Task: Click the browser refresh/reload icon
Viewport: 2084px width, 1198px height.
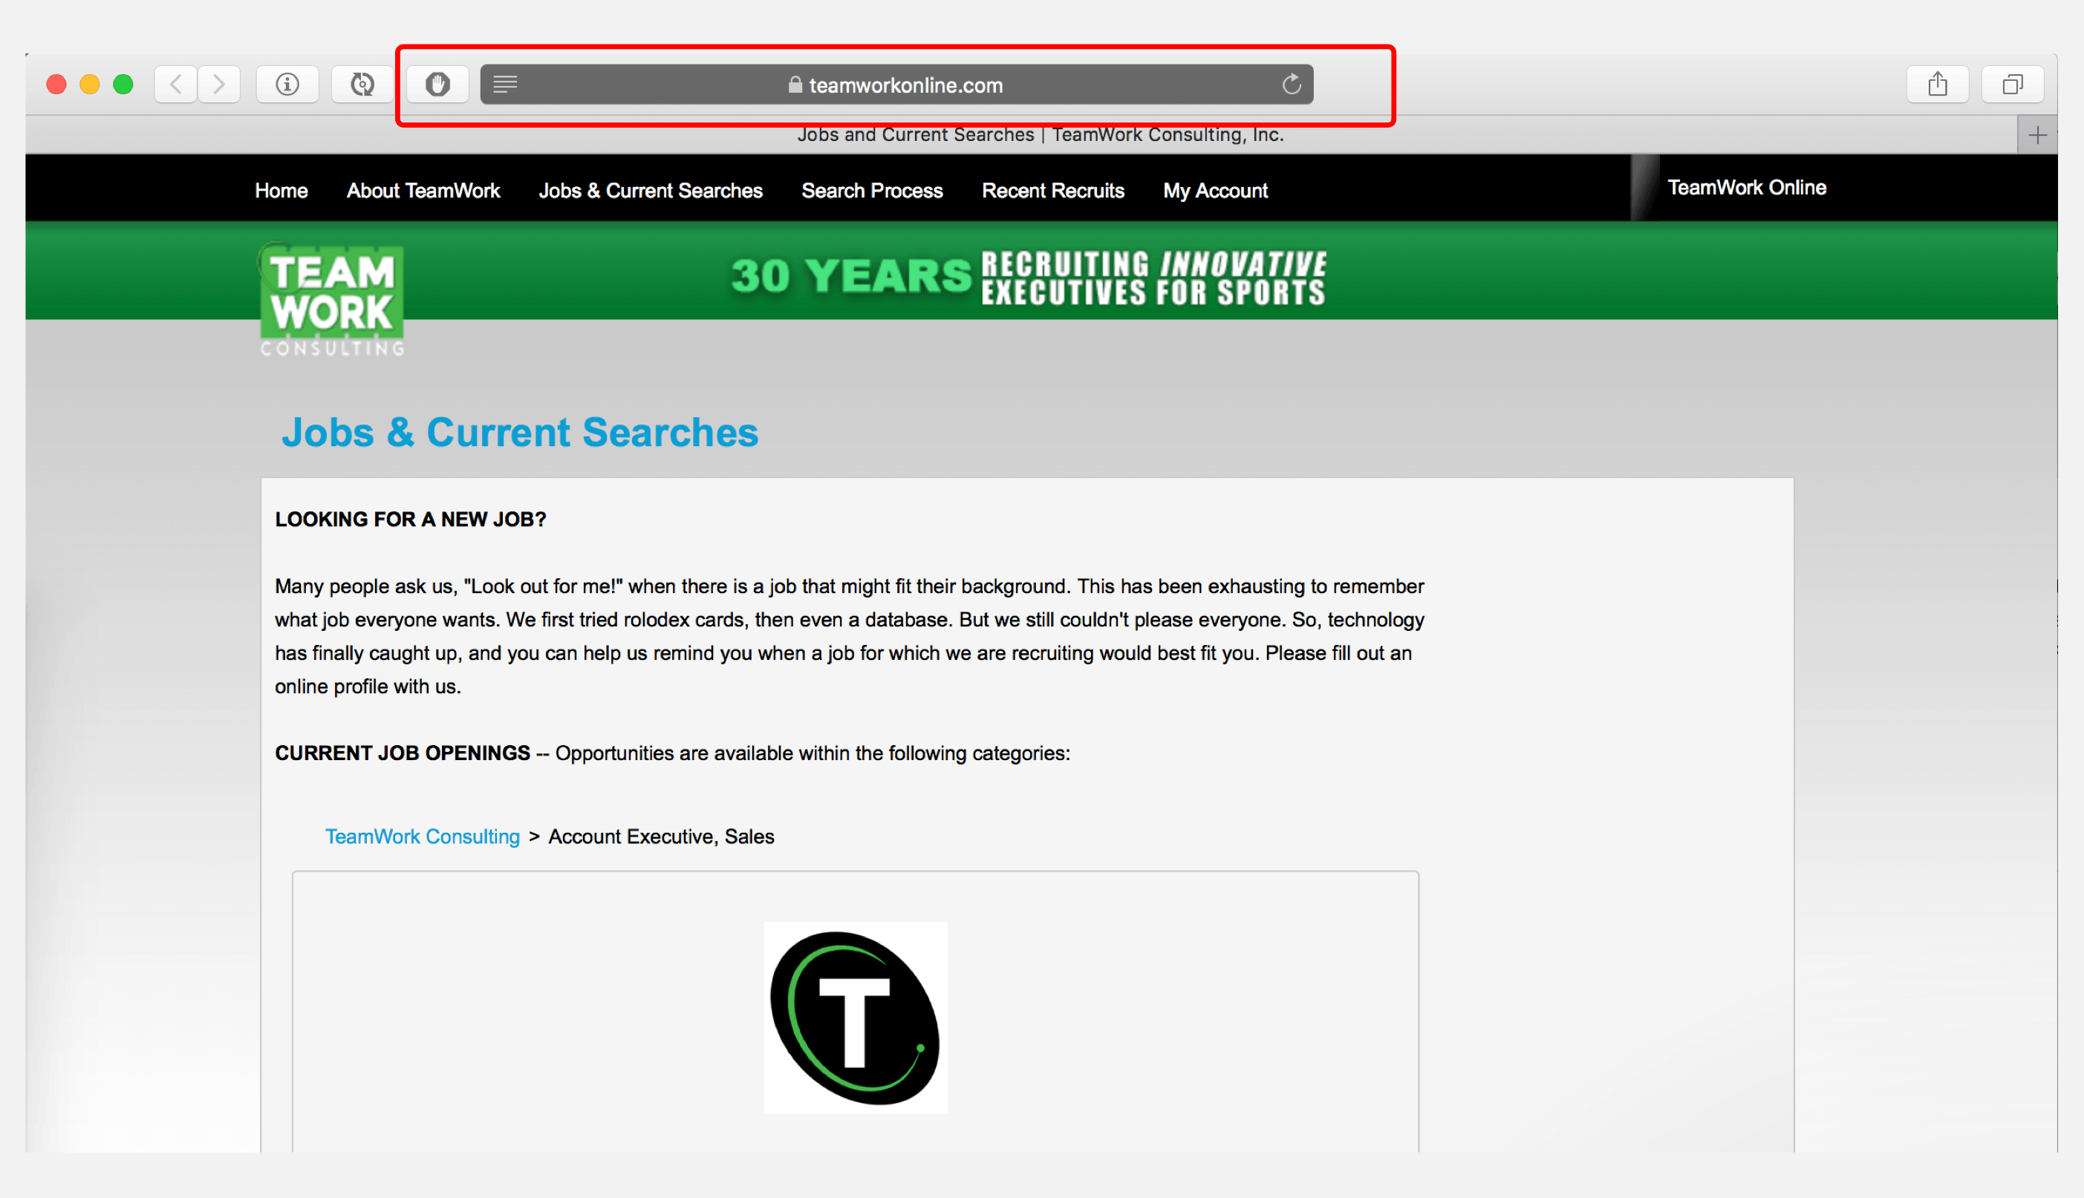Action: coord(1288,85)
